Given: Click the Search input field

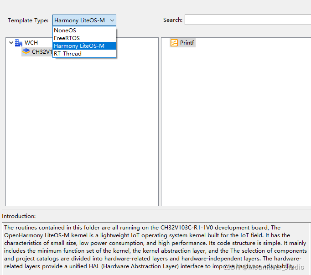Looking at the screenshot, I should (248, 20).
